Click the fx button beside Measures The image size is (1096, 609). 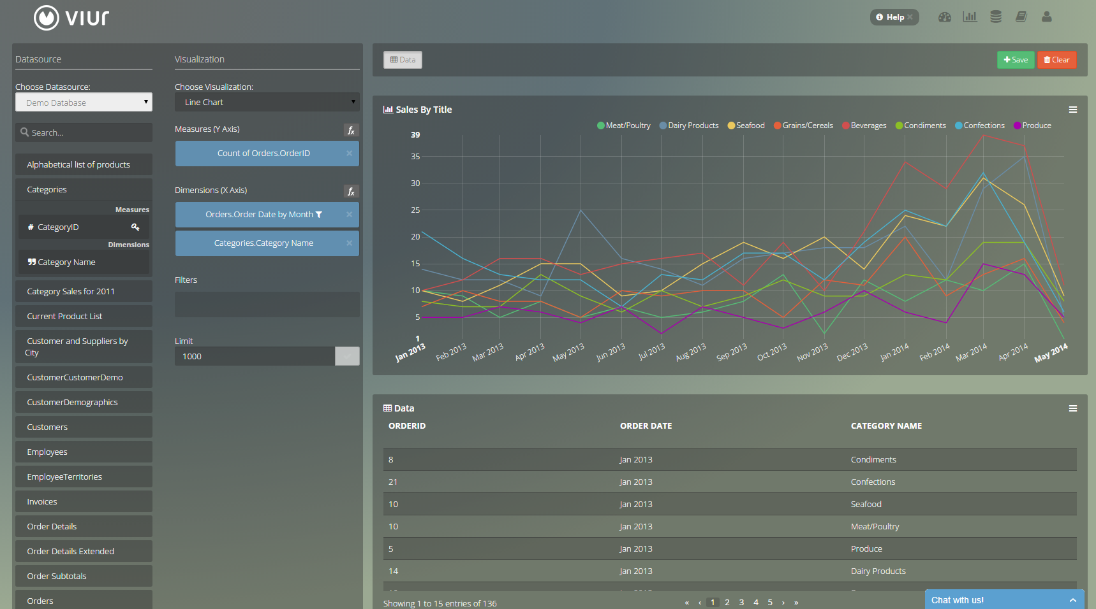click(351, 131)
